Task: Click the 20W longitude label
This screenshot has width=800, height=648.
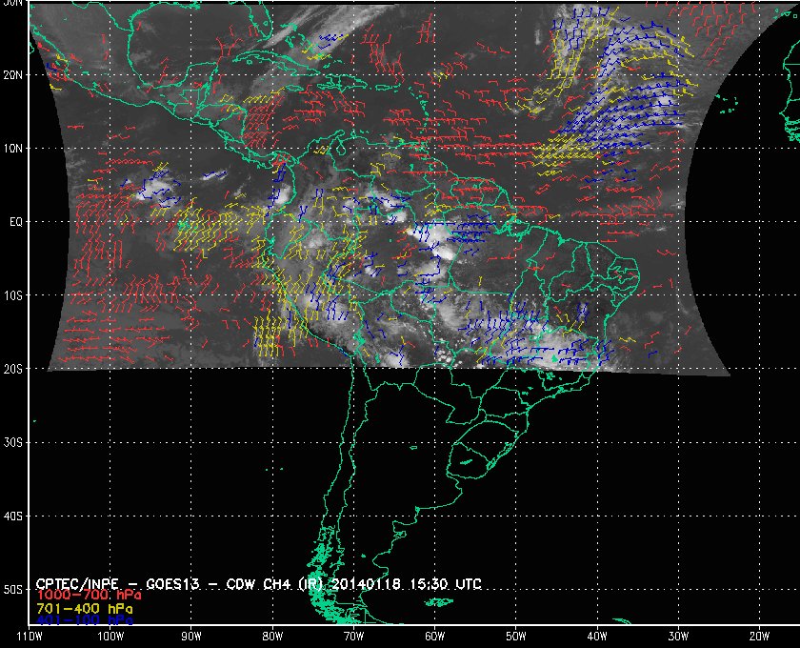Action: [759, 636]
